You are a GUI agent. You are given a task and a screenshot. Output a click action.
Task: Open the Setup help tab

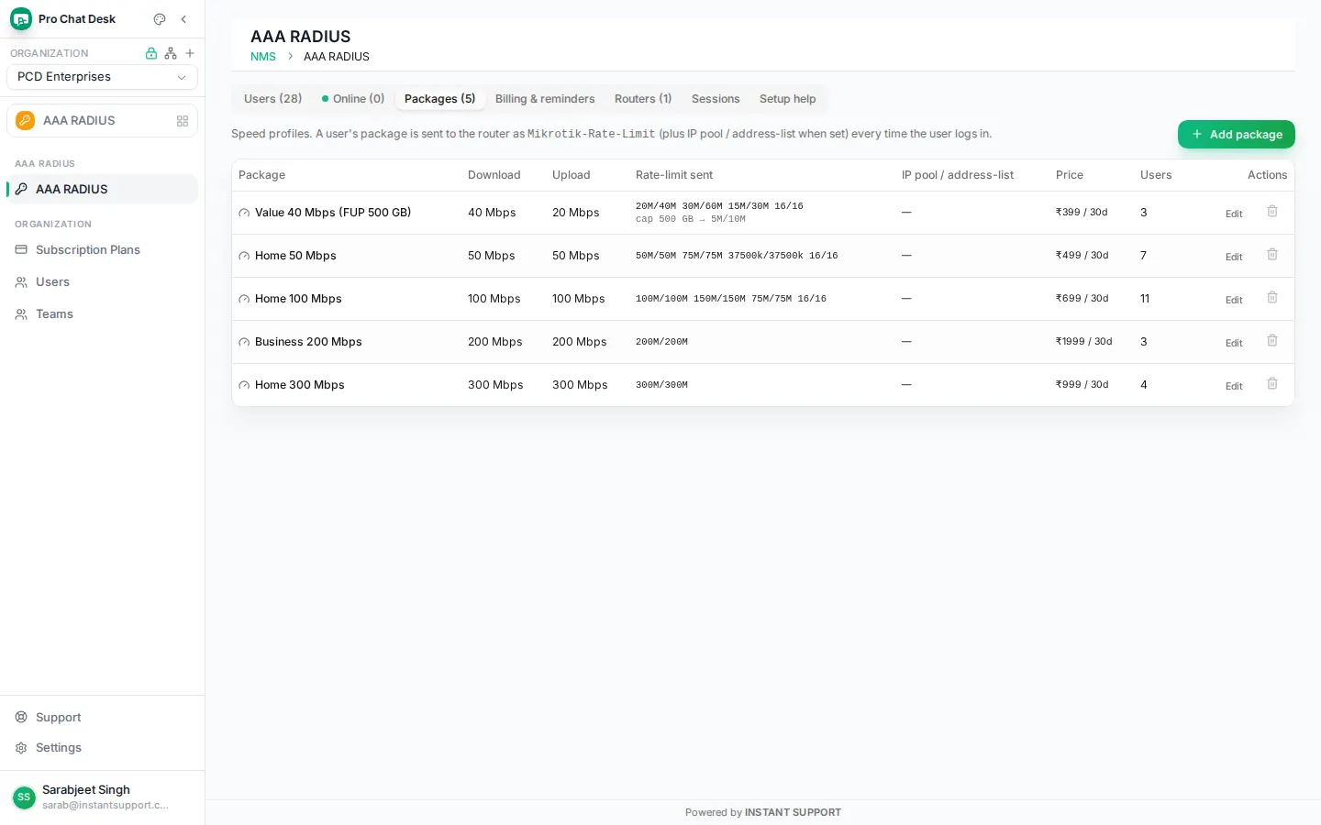point(787,99)
